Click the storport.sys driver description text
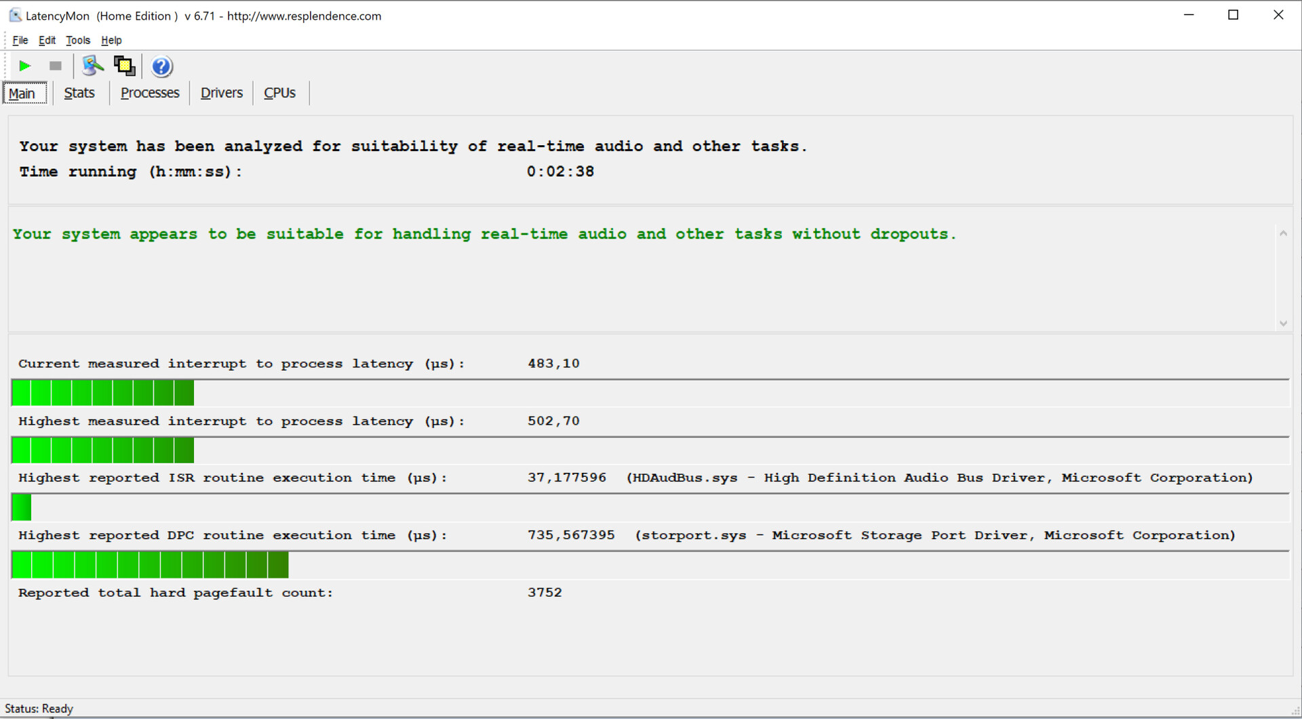This screenshot has width=1302, height=719. coord(935,535)
